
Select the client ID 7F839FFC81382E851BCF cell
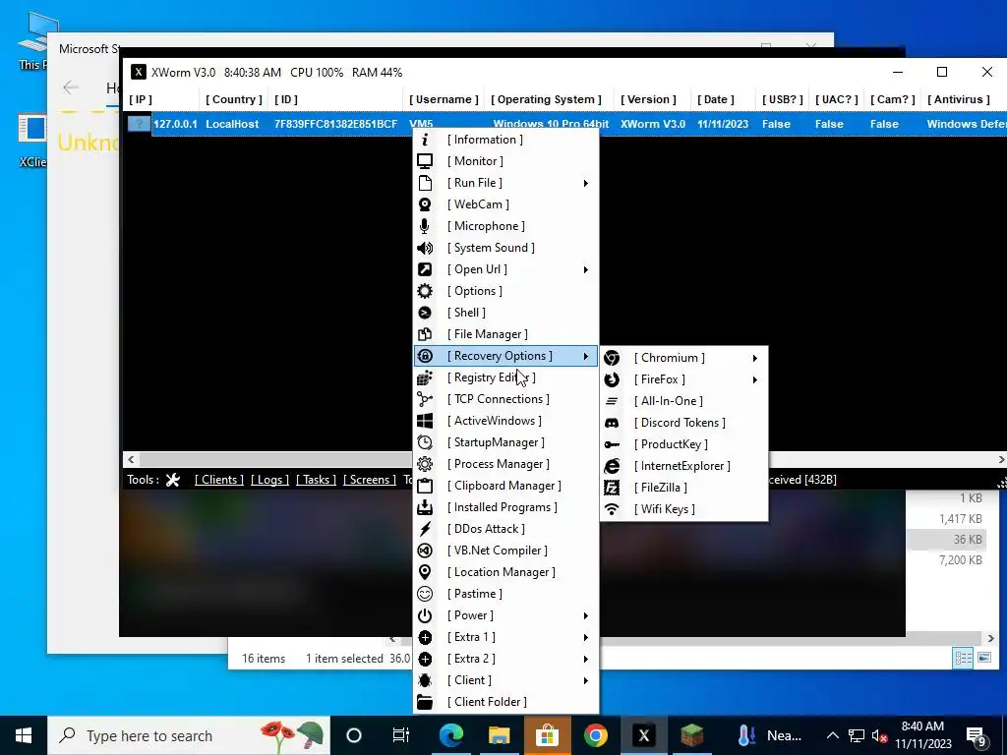(336, 124)
